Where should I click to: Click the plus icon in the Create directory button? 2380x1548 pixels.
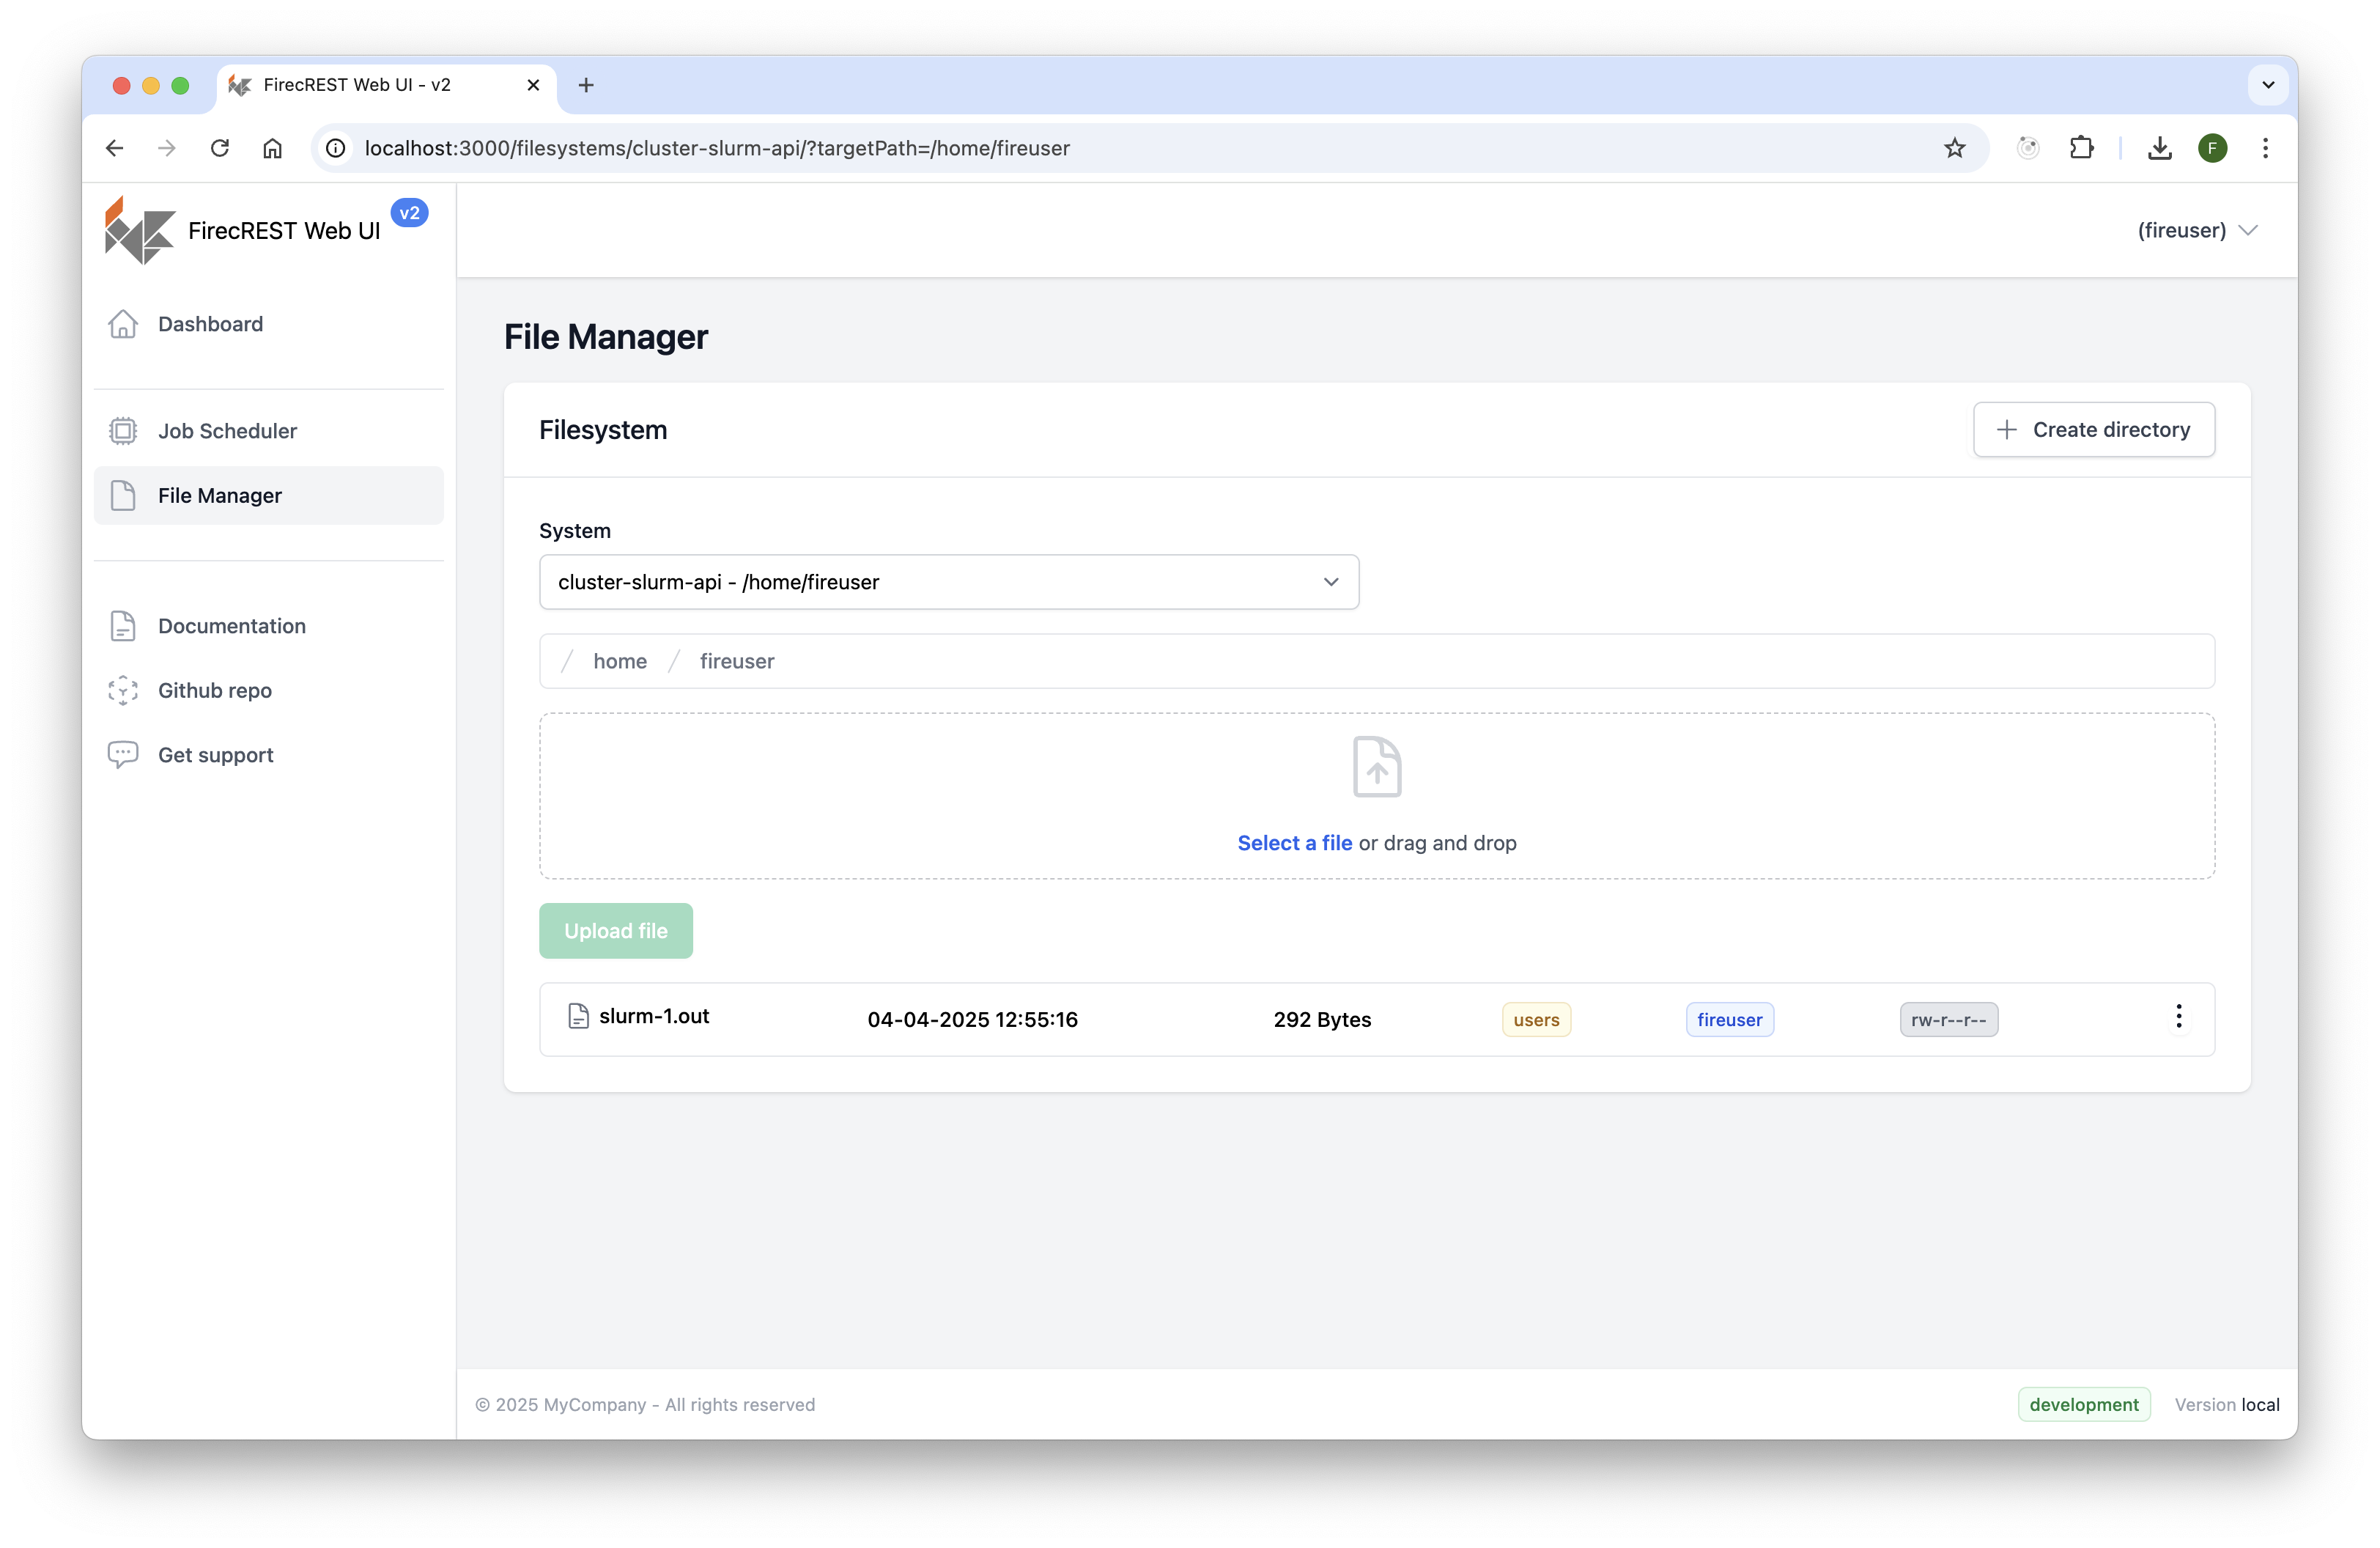tap(2006, 430)
